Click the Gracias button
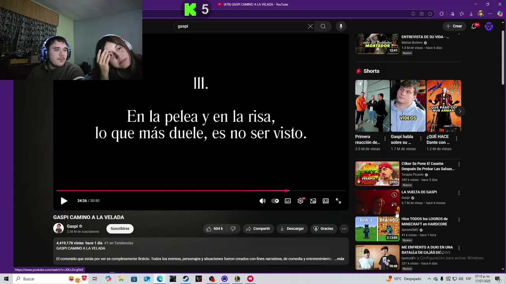The image size is (506, 284). [x=323, y=229]
